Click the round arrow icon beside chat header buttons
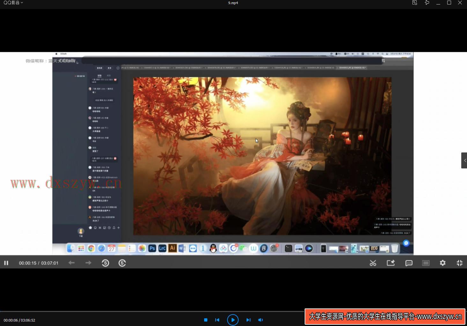This screenshot has width=467, height=326. coord(118,68)
